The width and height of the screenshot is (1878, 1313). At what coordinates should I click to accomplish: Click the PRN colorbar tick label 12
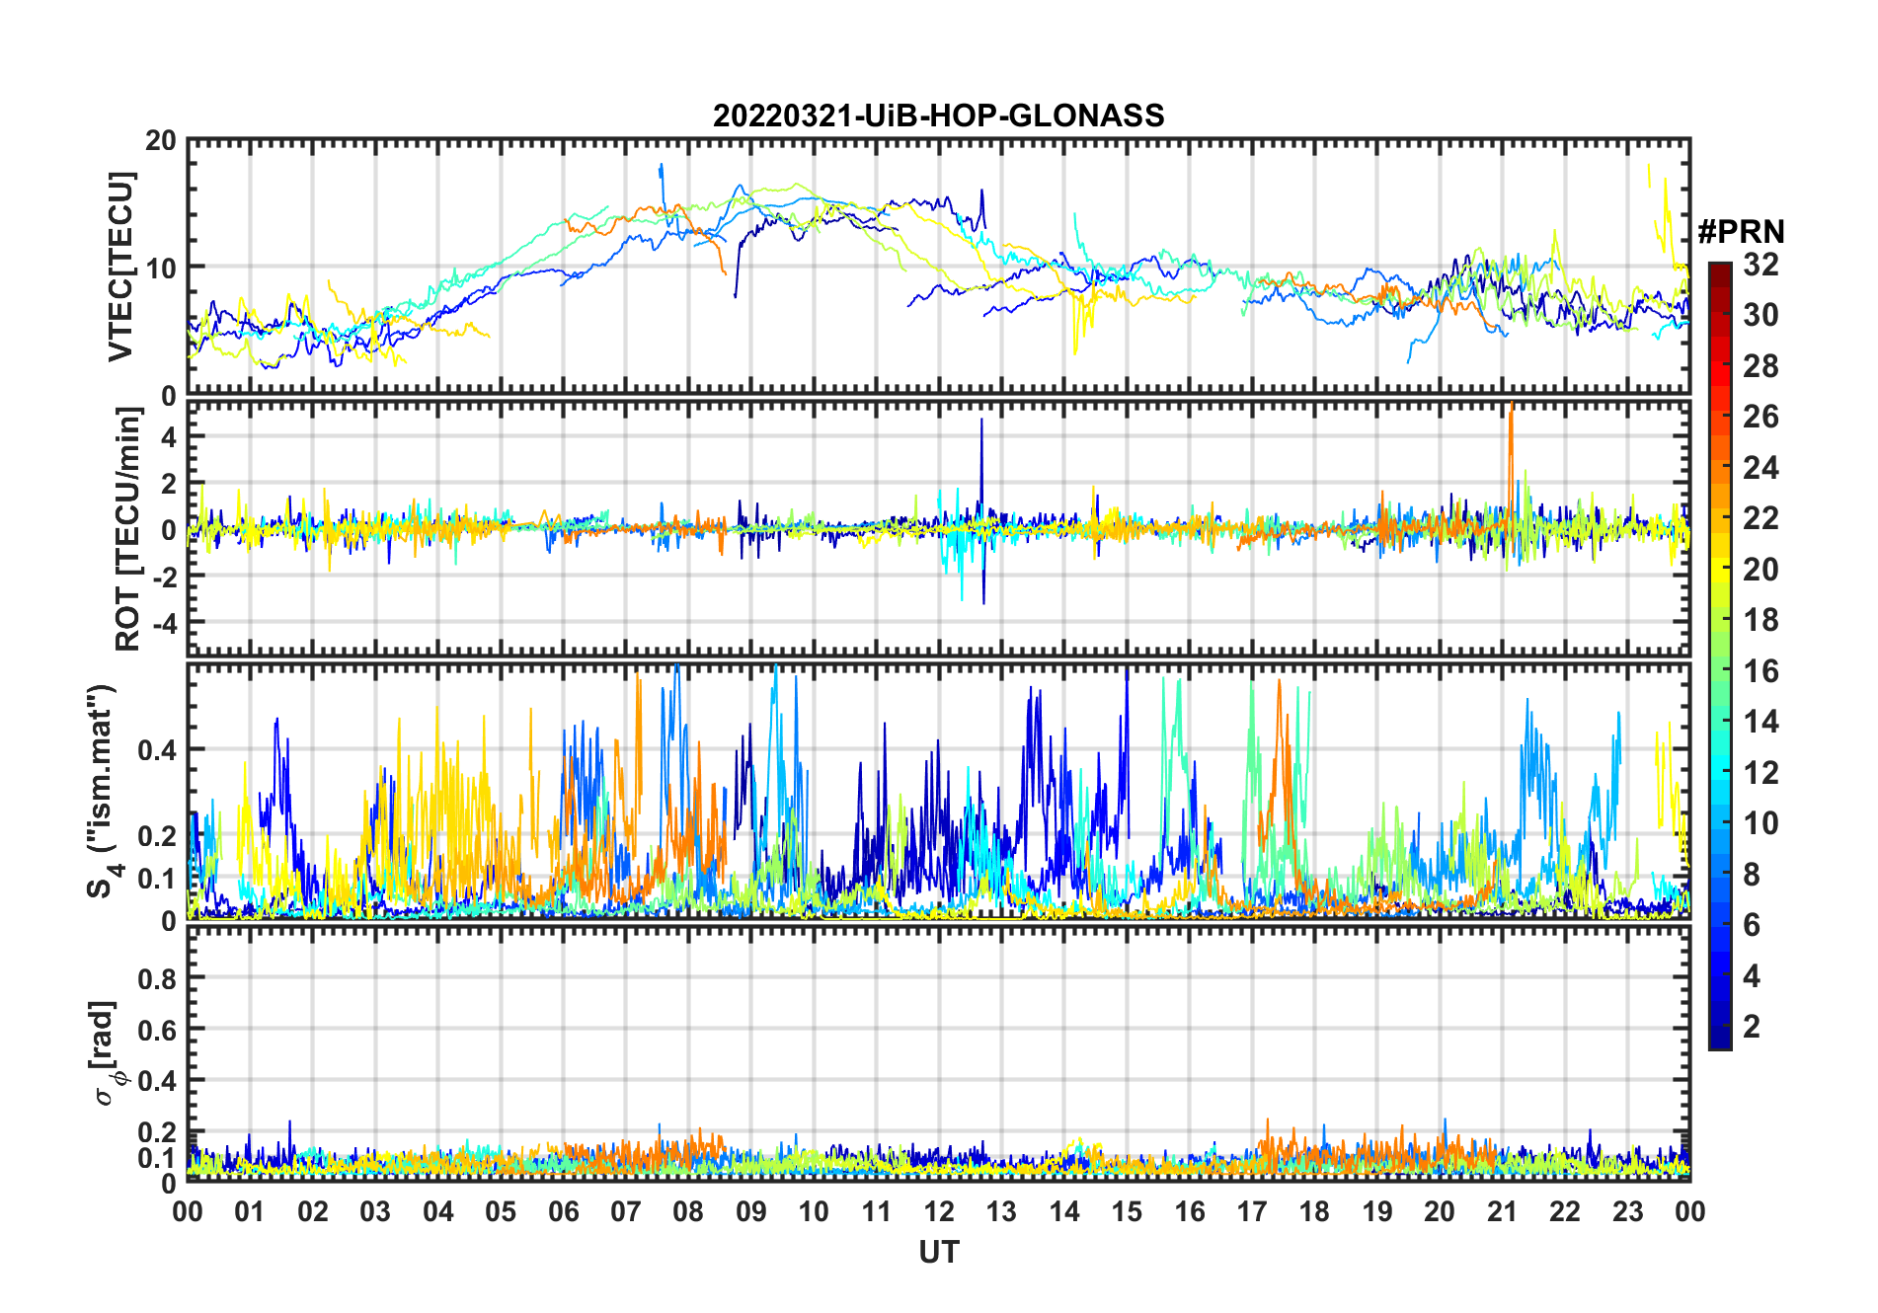pos(1761,773)
